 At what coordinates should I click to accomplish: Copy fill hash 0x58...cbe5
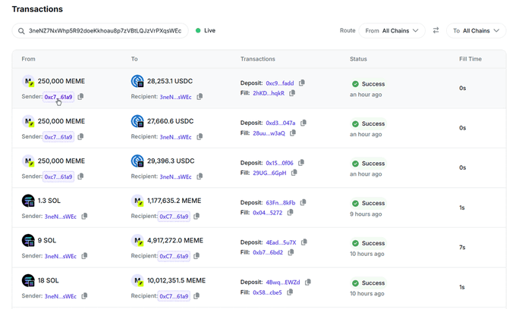click(290, 292)
